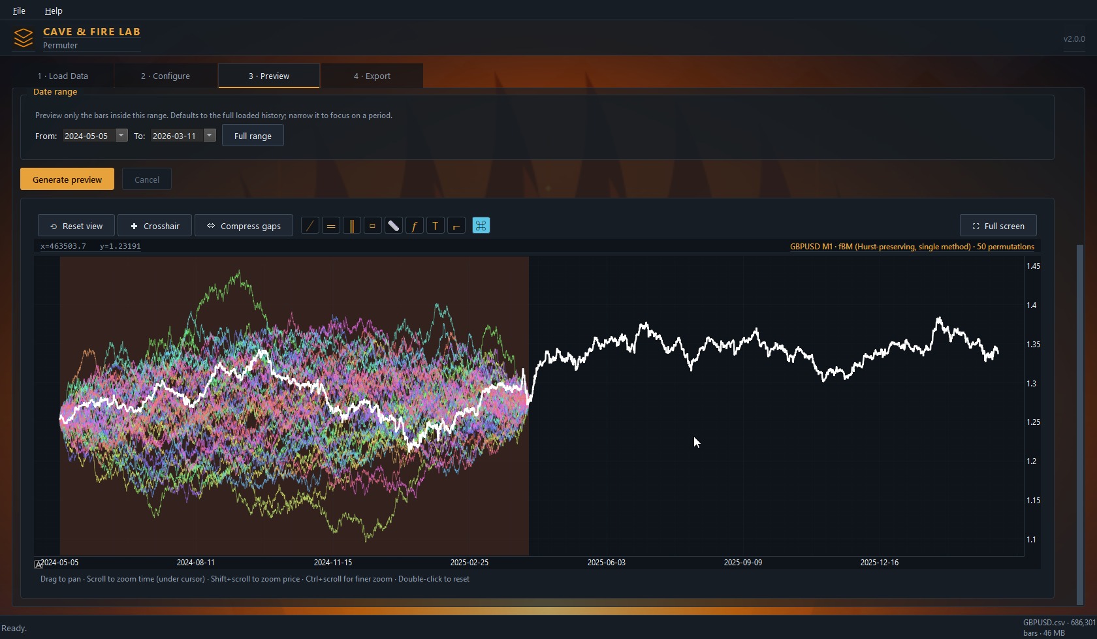Select the text T annotation tool
The height and width of the screenshot is (639, 1097).
[x=435, y=226]
